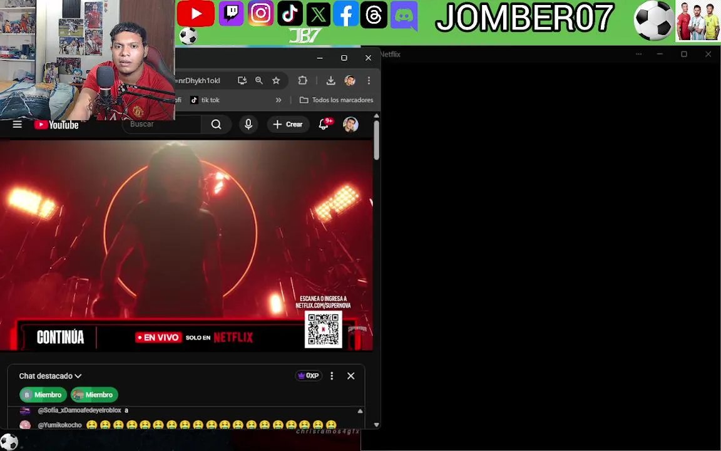Click username @Sofia_xDamoafedeyelroblox in chat

79,410
